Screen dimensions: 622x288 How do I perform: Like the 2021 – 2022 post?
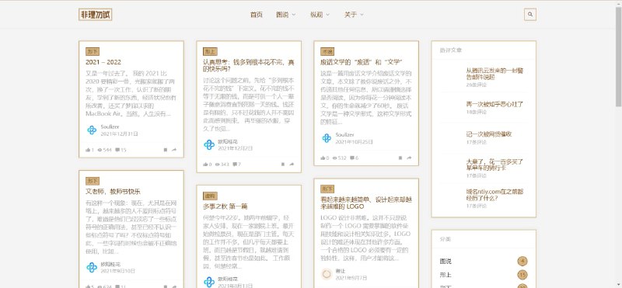88,150
